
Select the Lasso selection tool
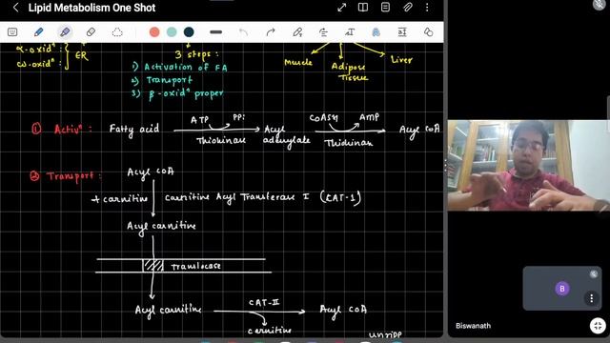point(117,31)
